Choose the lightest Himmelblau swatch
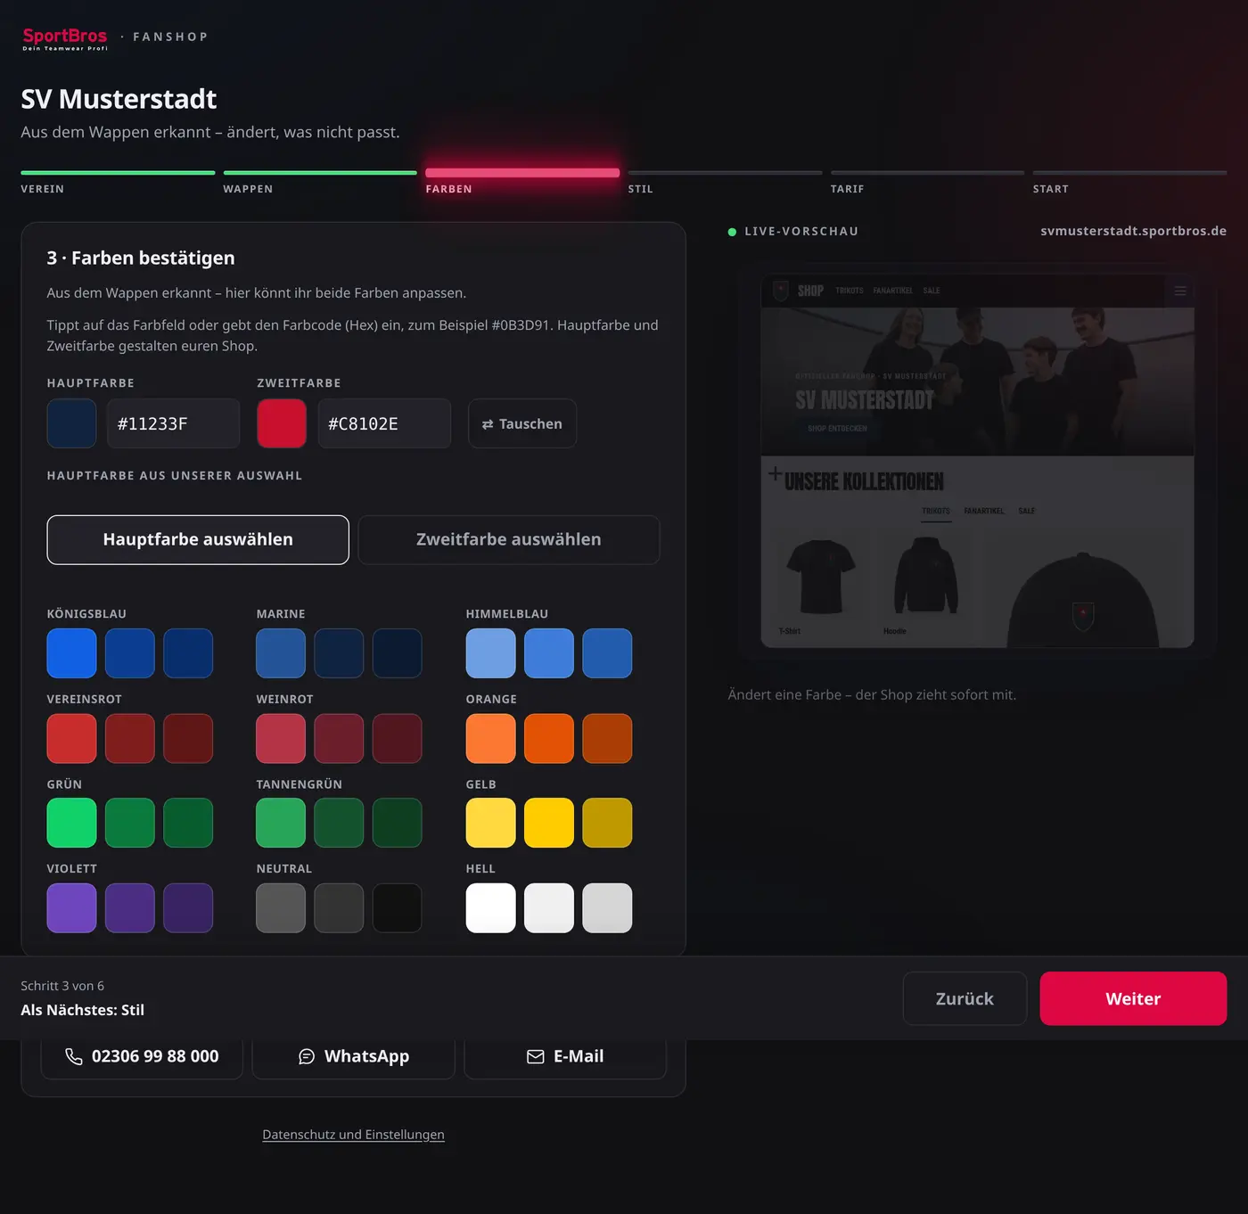 coord(490,653)
